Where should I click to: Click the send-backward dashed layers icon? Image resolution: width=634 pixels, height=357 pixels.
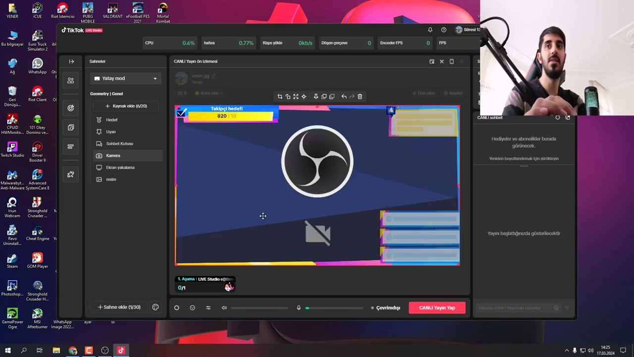point(332,97)
